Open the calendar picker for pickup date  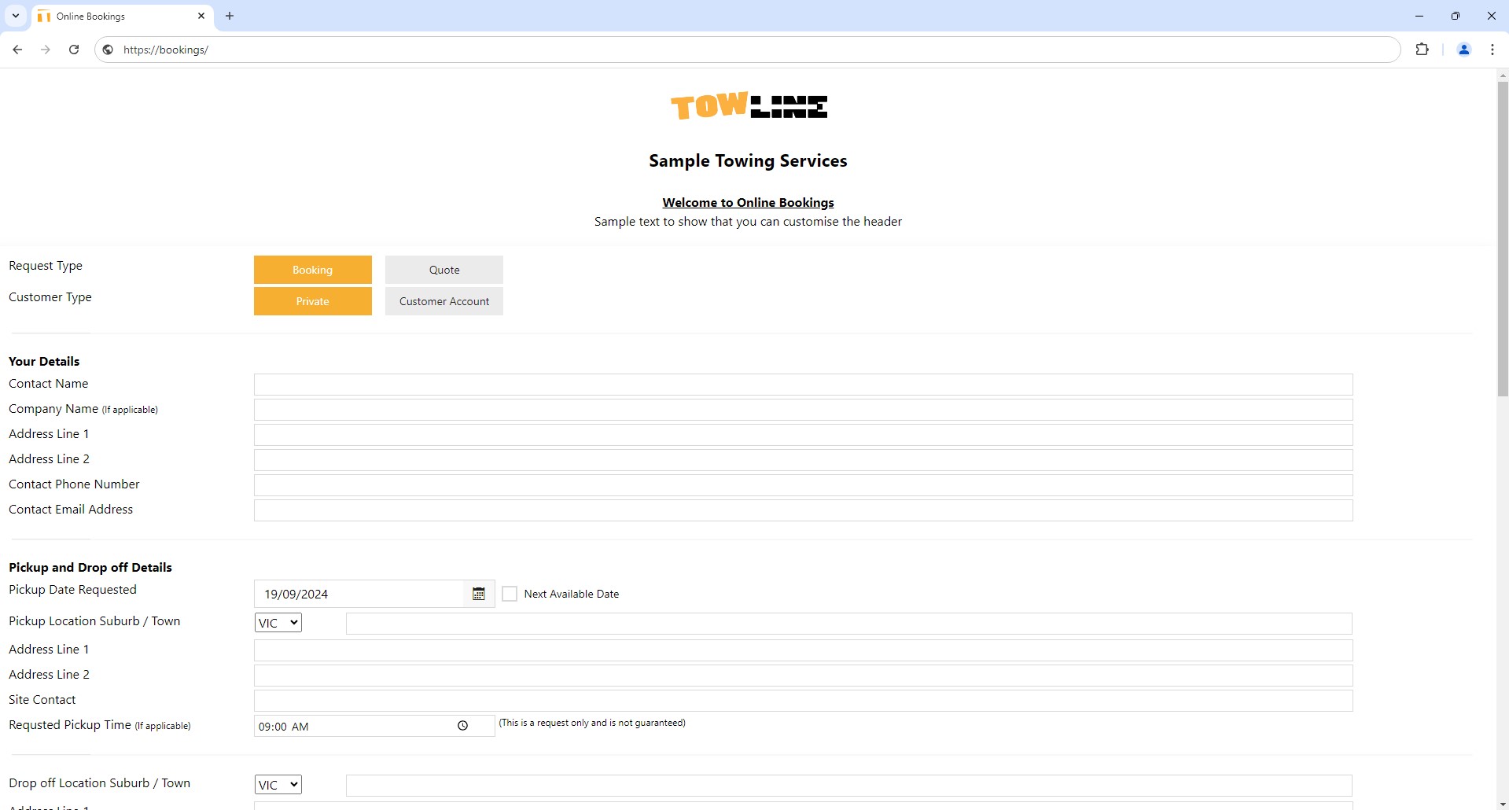pyautogui.click(x=478, y=594)
